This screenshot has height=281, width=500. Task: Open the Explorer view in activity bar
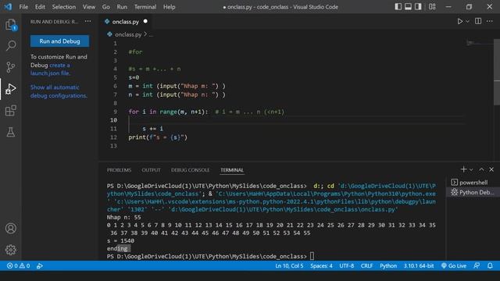[x=11, y=24]
